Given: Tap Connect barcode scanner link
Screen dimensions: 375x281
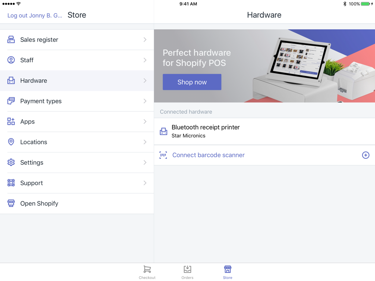Looking at the screenshot, I should point(208,155).
